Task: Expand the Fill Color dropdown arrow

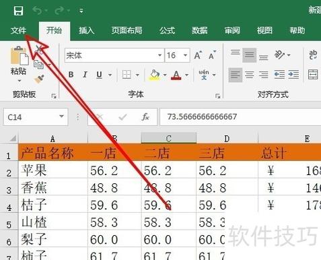Action: tap(165, 75)
